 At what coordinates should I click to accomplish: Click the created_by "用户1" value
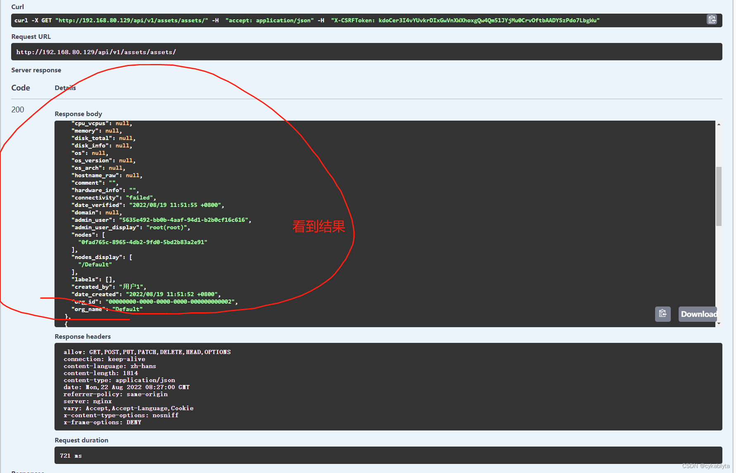(132, 287)
